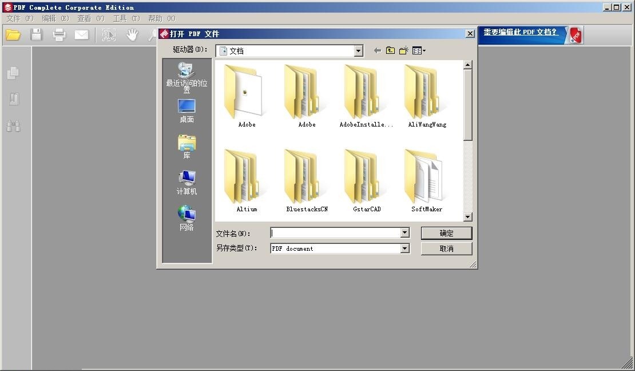Activate the Hand pan tool
Image resolution: width=635 pixels, height=371 pixels.
(132, 35)
